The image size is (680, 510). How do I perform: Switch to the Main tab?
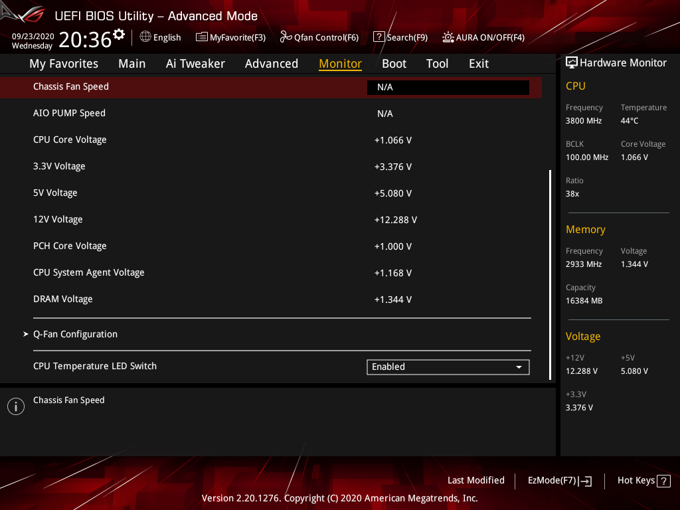[132, 64]
